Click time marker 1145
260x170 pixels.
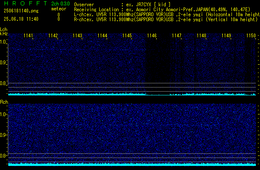point(127,36)
